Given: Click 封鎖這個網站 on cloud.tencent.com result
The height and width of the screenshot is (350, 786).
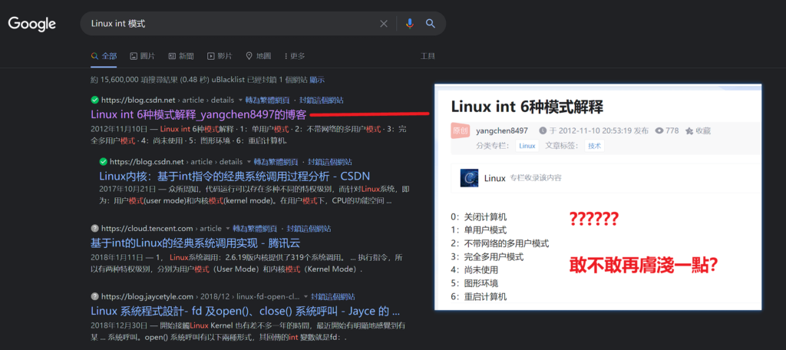Looking at the screenshot, I should tap(309, 229).
